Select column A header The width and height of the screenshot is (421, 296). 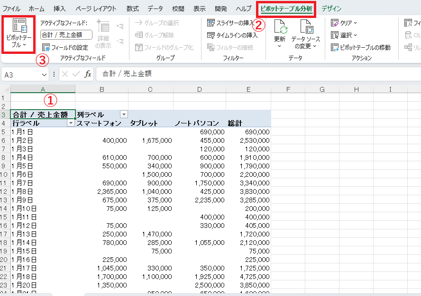pyautogui.click(x=43, y=89)
